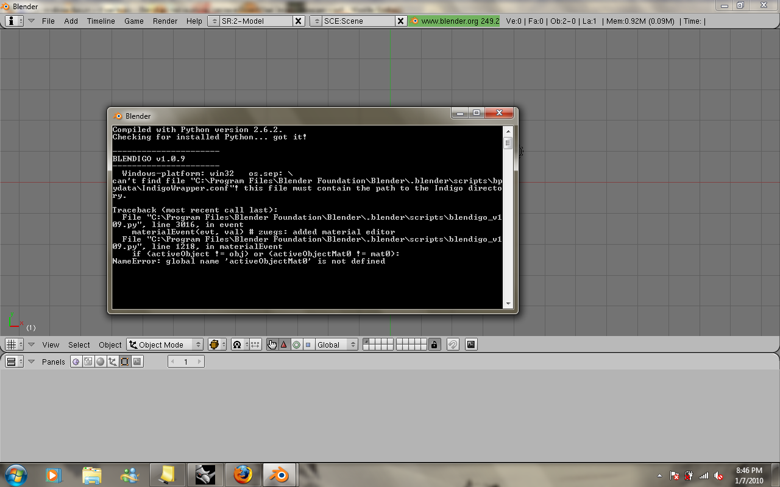Open the info window type selector
Viewport: 780px width, 487px height.
[15, 21]
